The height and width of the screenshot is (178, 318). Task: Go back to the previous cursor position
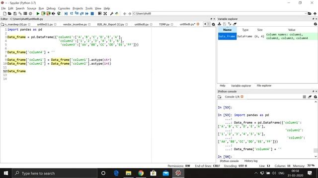pyautogui.click(x=125, y=13)
